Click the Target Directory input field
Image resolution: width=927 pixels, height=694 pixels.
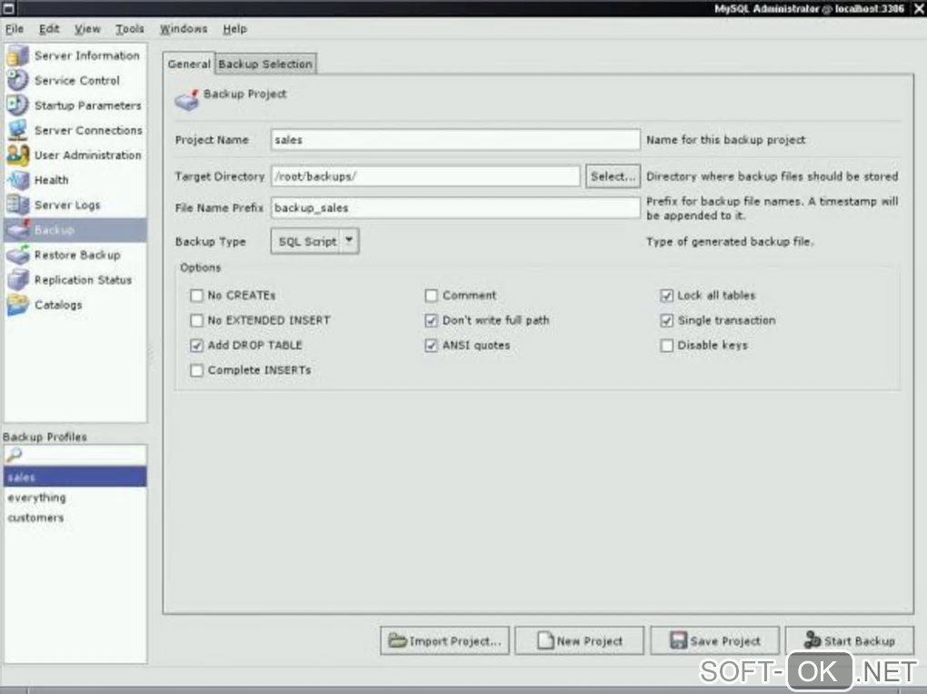click(x=425, y=176)
